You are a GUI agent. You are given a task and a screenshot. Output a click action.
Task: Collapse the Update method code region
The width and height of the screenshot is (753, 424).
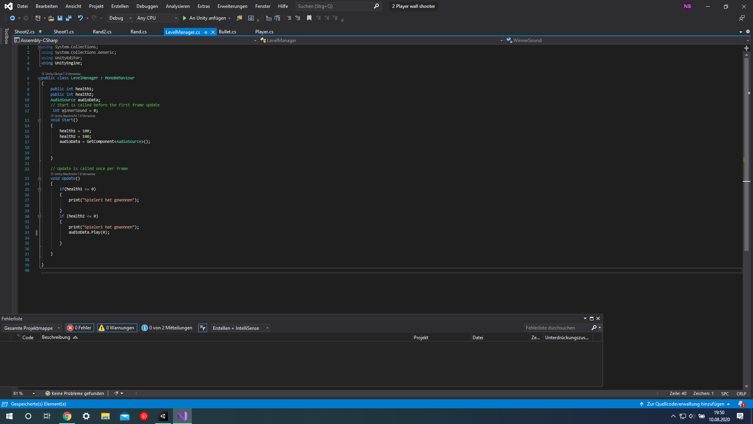(x=40, y=179)
